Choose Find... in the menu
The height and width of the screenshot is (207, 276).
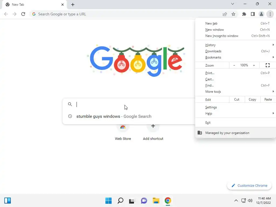(236, 85)
